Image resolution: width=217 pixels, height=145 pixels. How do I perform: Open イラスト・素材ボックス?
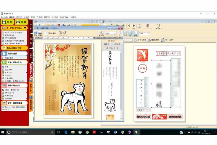coord(12,90)
